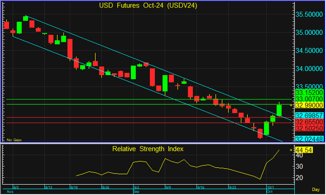This screenshot has width=326, height=195.
Task: Click the 8/13 date on time axis
Action: (x=49, y=187)
